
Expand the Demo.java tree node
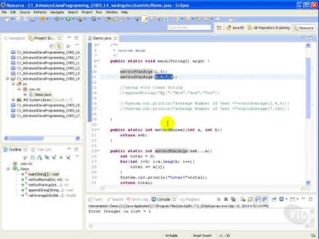[x=25, y=95]
